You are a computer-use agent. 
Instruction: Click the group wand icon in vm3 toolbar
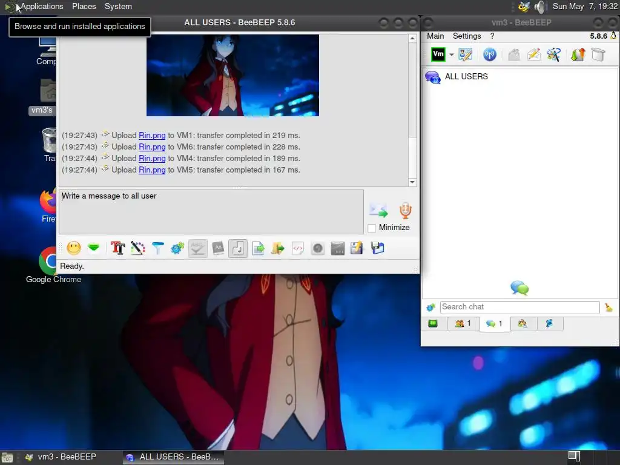tap(553, 54)
